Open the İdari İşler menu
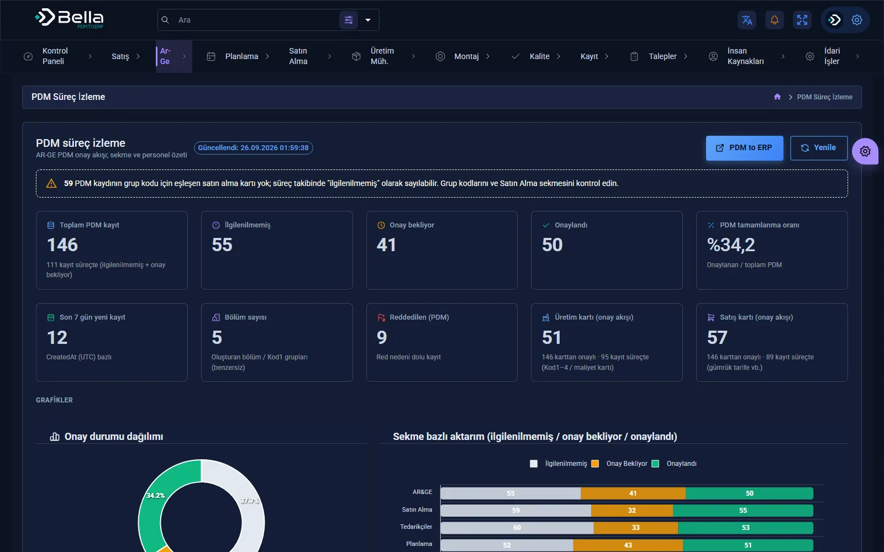 tap(832, 56)
